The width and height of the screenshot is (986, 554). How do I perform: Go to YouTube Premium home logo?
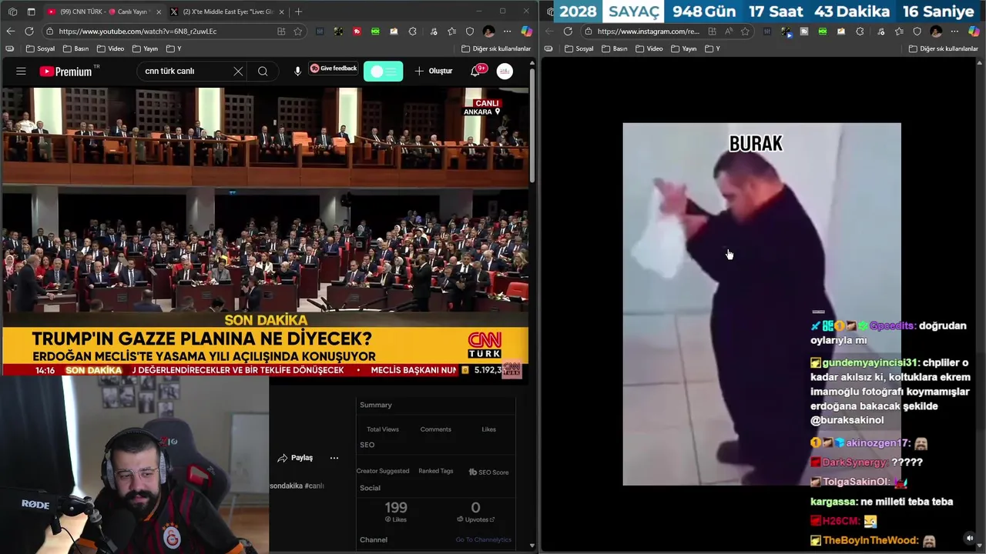[69, 71]
